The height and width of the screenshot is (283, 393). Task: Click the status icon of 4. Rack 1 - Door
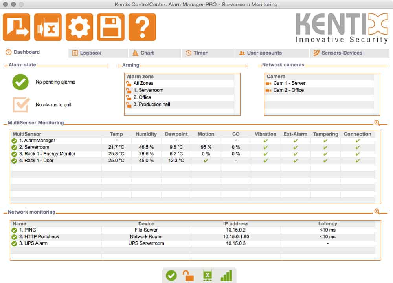point(14,161)
